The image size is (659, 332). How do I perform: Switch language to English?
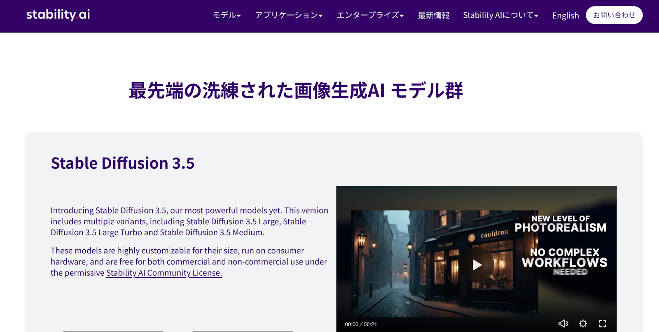[566, 16]
